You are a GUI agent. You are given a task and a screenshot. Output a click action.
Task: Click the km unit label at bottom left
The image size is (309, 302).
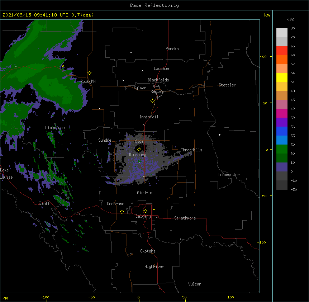[5, 298]
